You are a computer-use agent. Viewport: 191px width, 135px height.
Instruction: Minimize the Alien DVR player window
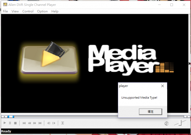coord(159,5)
